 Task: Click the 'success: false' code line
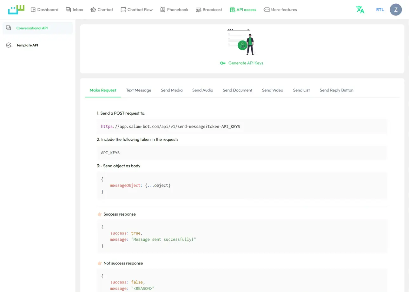[x=128, y=282]
